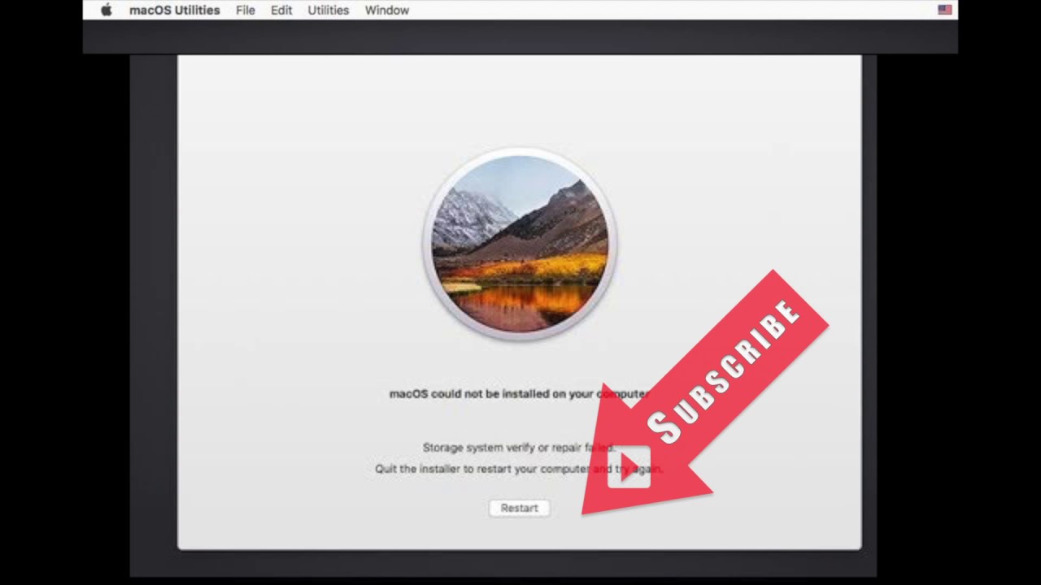This screenshot has width=1041, height=585.
Task: Click the Restart button
Action: click(x=520, y=508)
